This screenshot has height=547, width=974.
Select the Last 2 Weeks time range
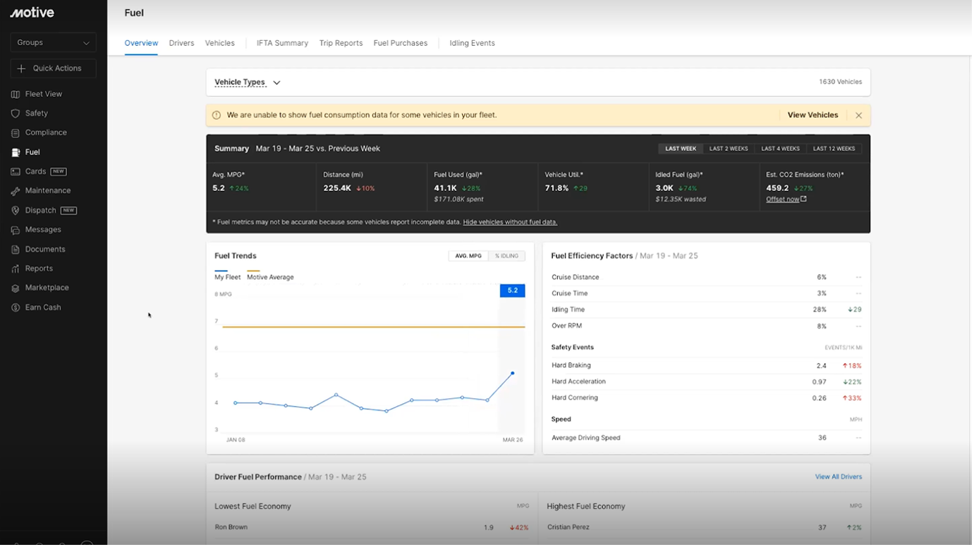point(729,149)
